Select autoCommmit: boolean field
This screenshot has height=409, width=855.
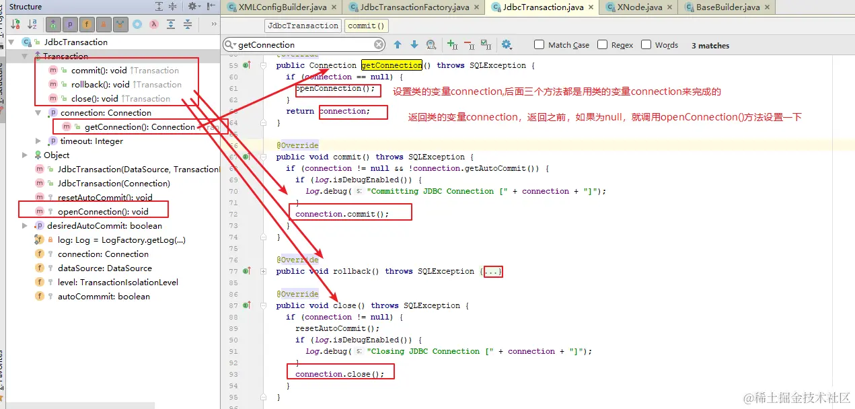[x=104, y=296]
